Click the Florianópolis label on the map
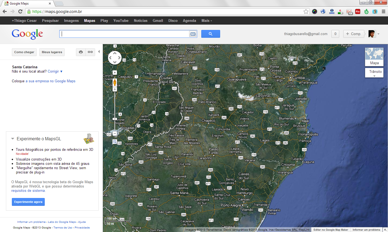 [308, 134]
